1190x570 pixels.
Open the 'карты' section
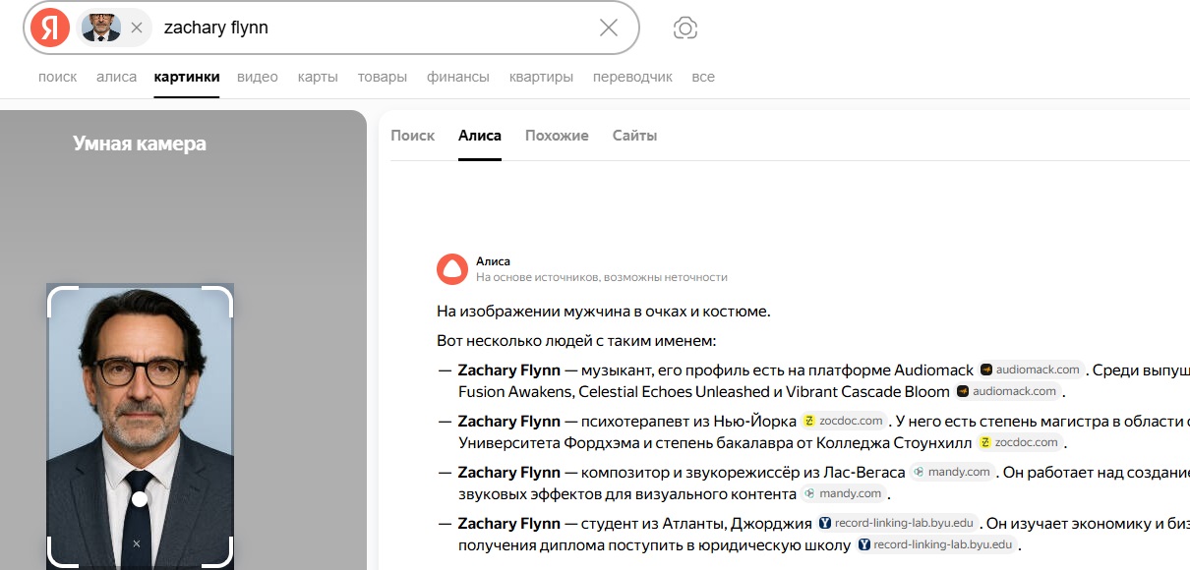click(x=318, y=77)
